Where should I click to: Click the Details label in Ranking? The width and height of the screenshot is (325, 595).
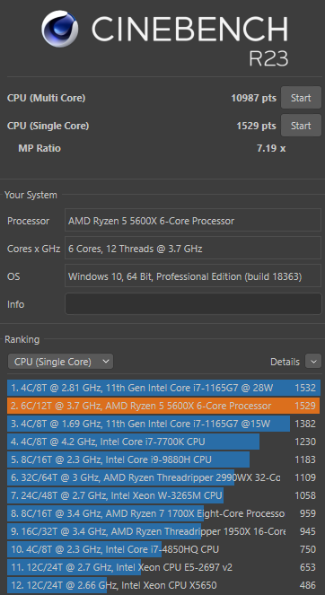click(285, 362)
